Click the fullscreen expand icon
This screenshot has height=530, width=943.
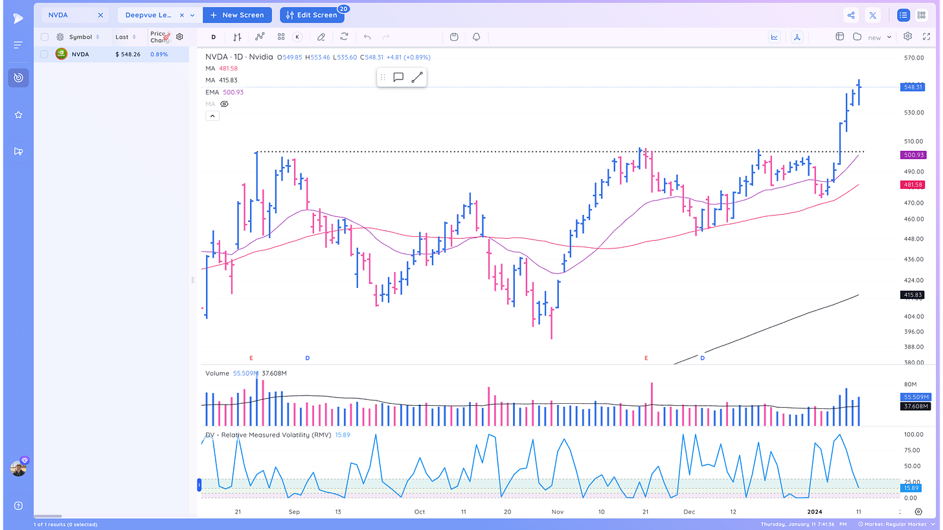[926, 37]
